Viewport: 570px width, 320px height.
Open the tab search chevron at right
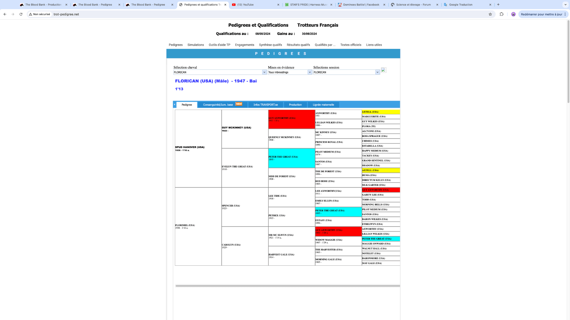pos(565,4)
